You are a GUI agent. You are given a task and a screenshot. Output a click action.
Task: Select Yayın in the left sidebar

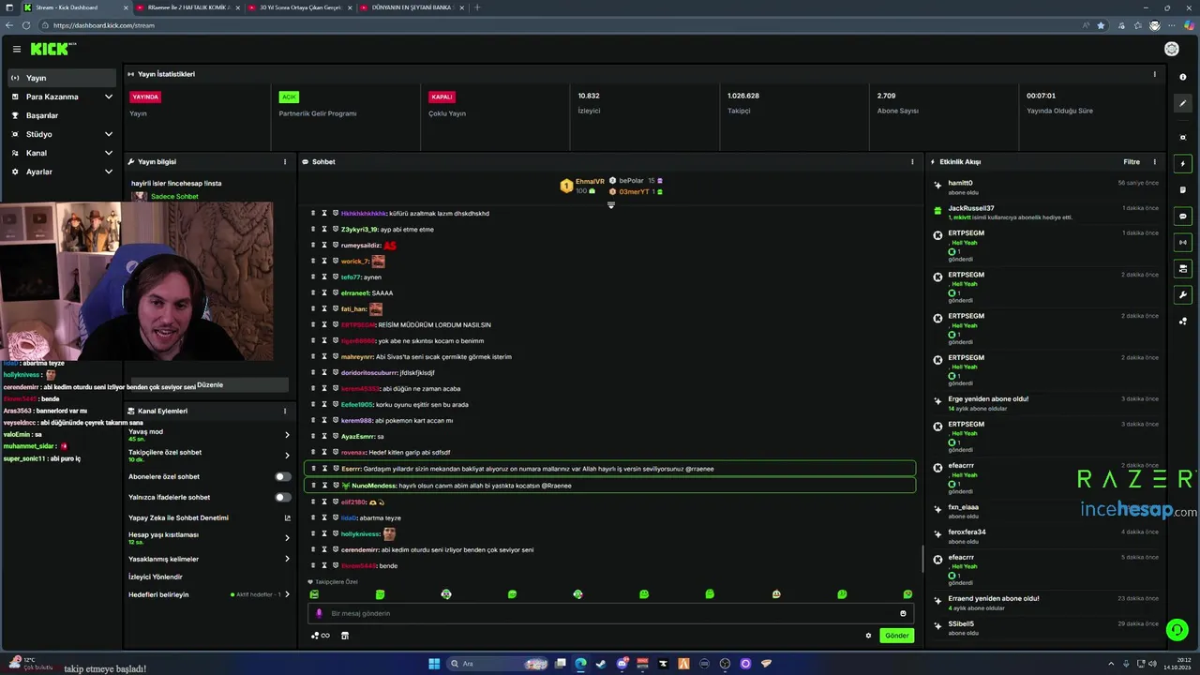click(x=62, y=78)
